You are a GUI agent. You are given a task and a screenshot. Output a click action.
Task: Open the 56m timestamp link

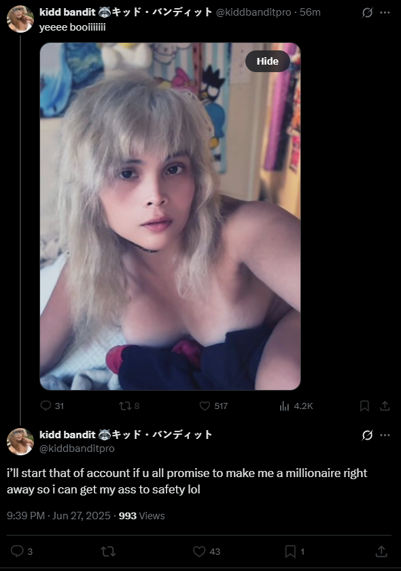coord(310,12)
